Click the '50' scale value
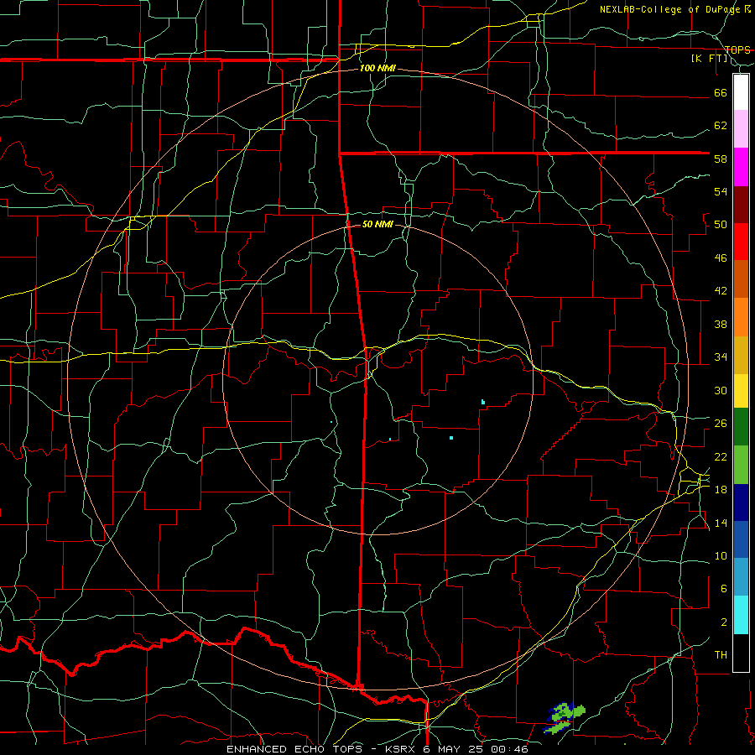The width and height of the screenshot is (755, 755). [x=721, y=225]
